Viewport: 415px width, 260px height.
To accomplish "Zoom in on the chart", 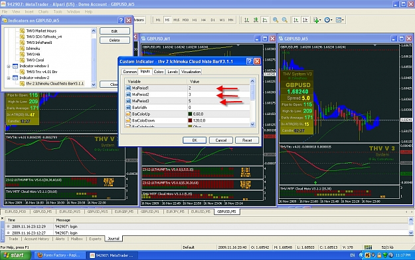I will 276,20.
